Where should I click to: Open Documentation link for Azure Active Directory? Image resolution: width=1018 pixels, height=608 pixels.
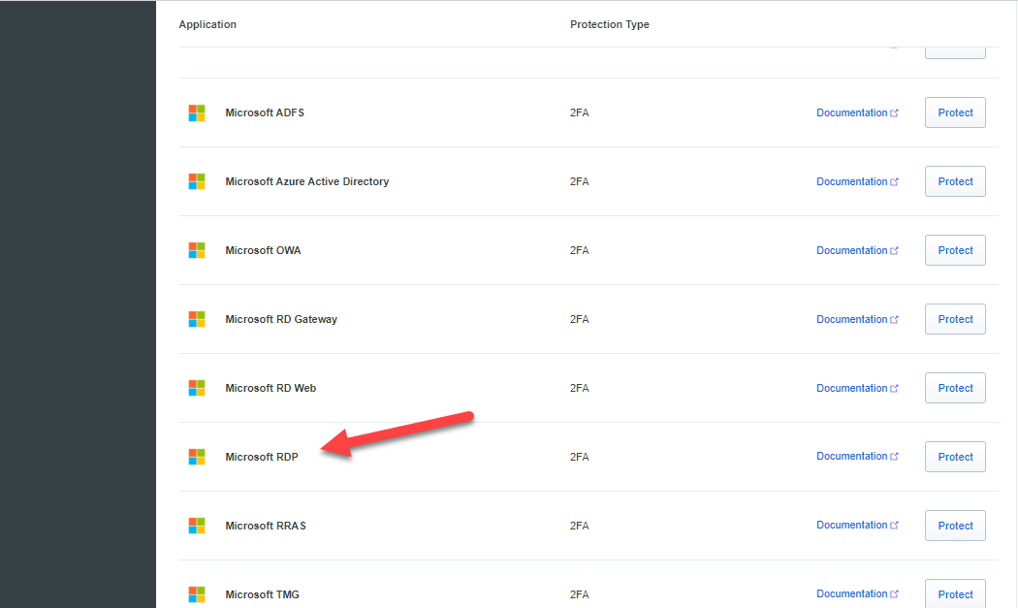(857, 182)
